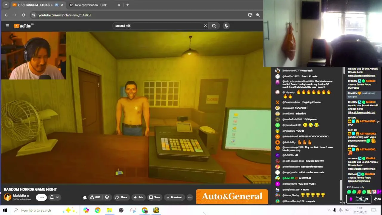The height and width of the screenshot is (215, 382).
Task: Click the youtube.com address bar URL
Action: click(65, 15)
